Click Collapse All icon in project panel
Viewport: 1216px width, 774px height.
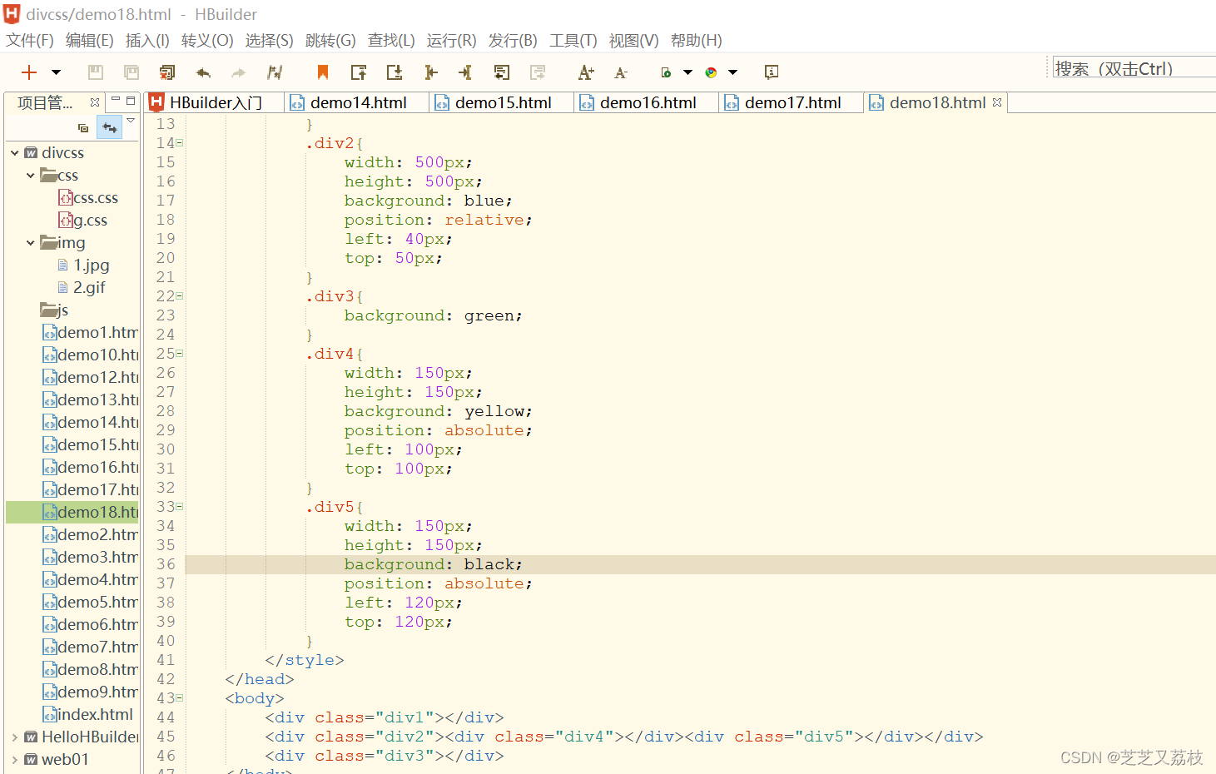[x=83, y=128]
